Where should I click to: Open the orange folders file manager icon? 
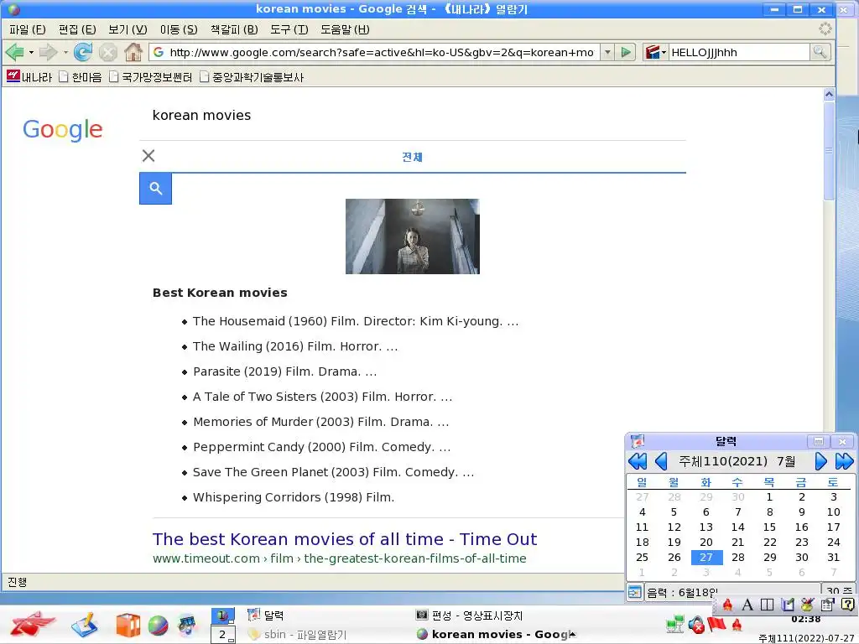tap(128, 626)
